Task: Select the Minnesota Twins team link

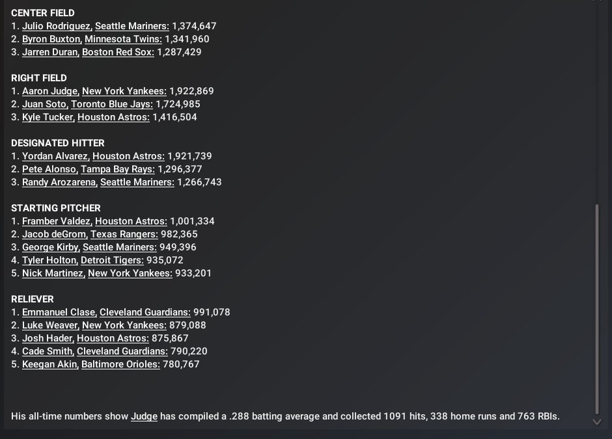Action: [x=123, y=39]
